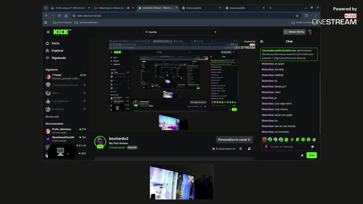Open the Kick hamburger sidebar menu
Screen dimensions: 363x204
click(x=48, y=32)
